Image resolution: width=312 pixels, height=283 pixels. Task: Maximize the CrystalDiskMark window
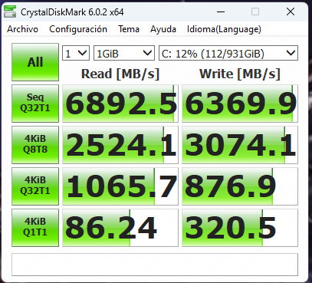(255, 12)
